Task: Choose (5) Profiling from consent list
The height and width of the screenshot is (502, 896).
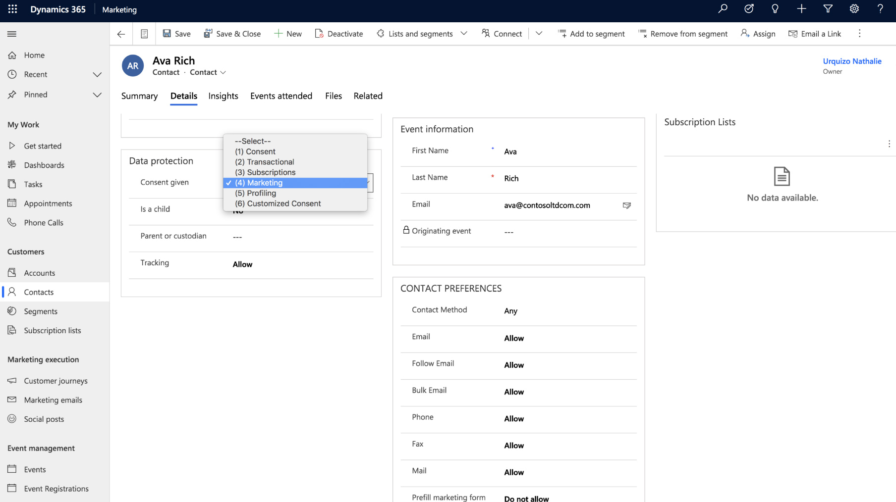Action: pos(256,193)
